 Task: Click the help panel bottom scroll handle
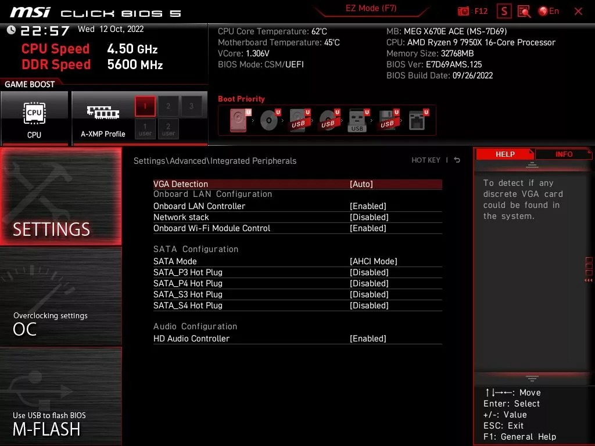pos(532,379)
